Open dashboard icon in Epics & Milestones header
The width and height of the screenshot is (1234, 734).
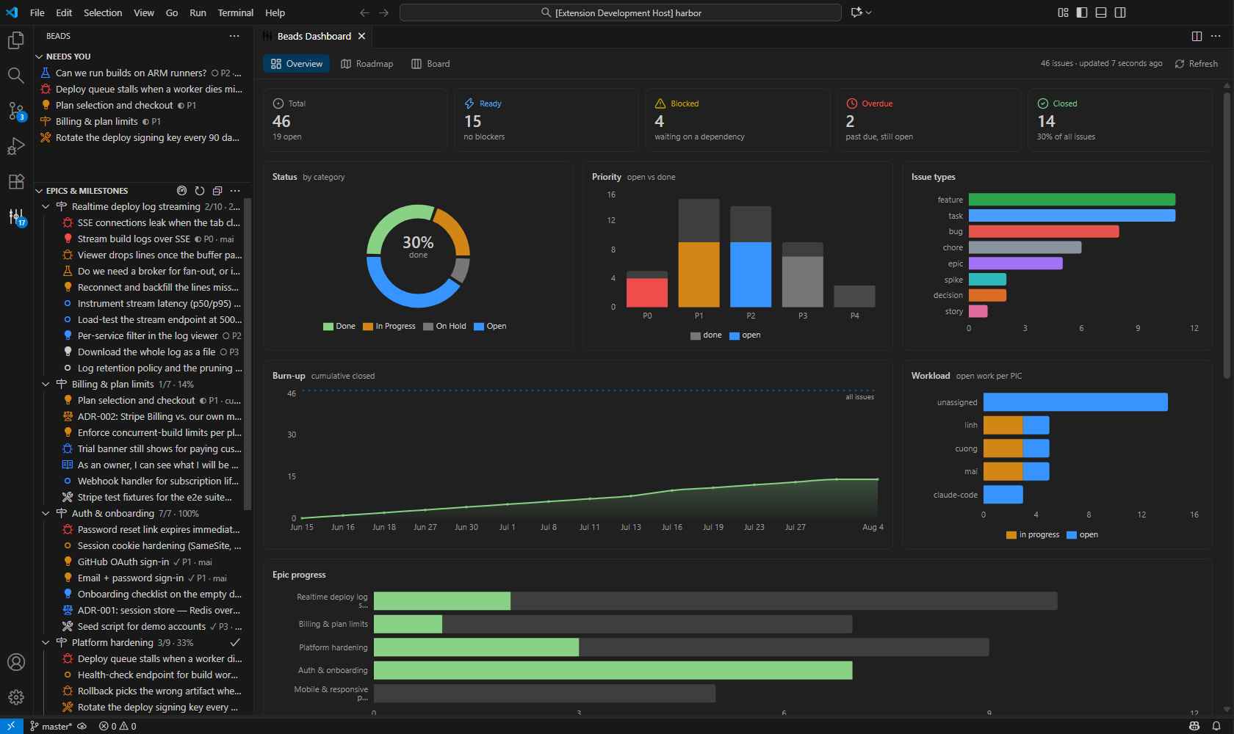click(x=182, y=191)
